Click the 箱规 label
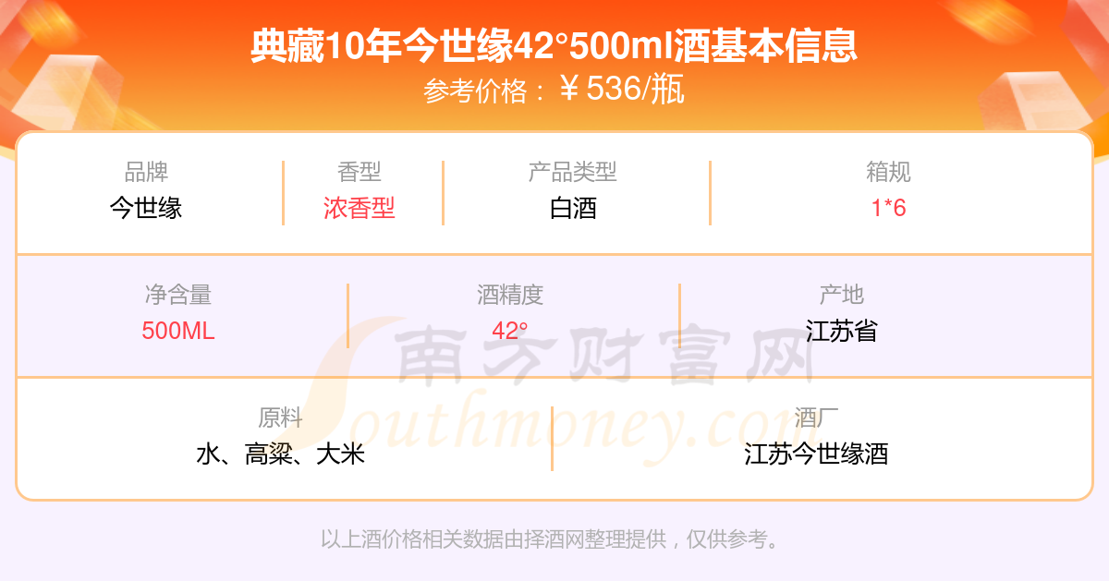The image size is (1109, 581). 889,172
